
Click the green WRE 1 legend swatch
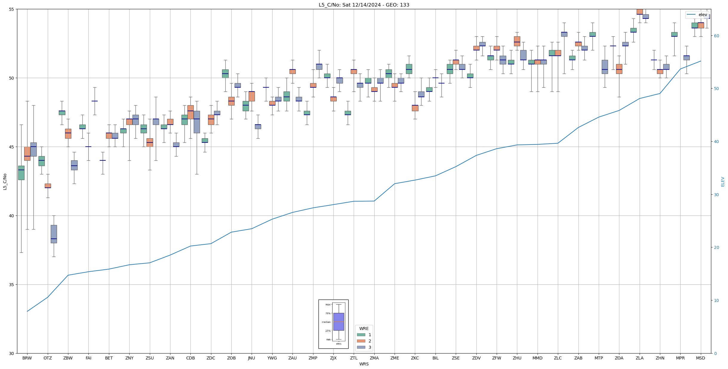[x=361, y=335]
